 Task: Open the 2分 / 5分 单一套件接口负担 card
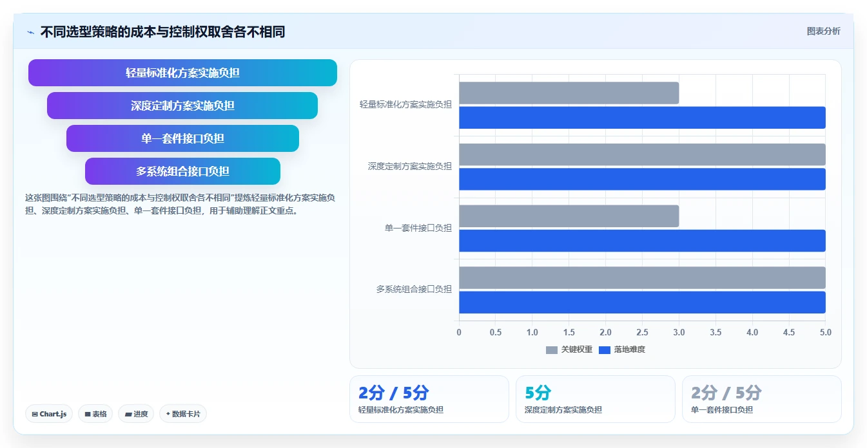pyautogui.click(x=761, y=399)
